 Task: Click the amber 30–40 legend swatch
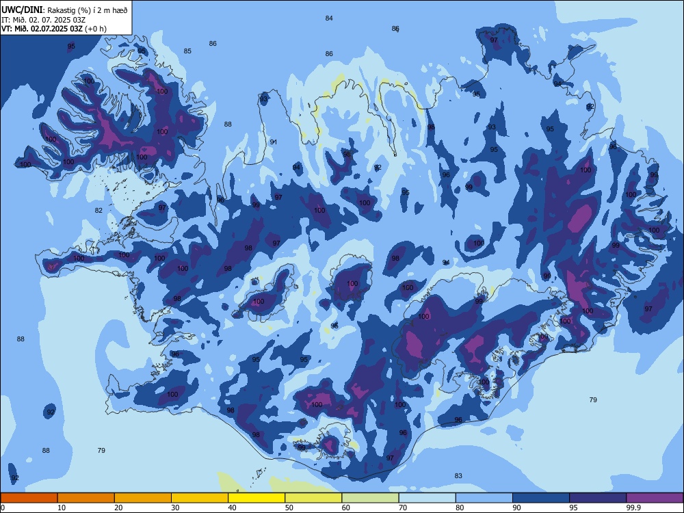coord(200,498)
